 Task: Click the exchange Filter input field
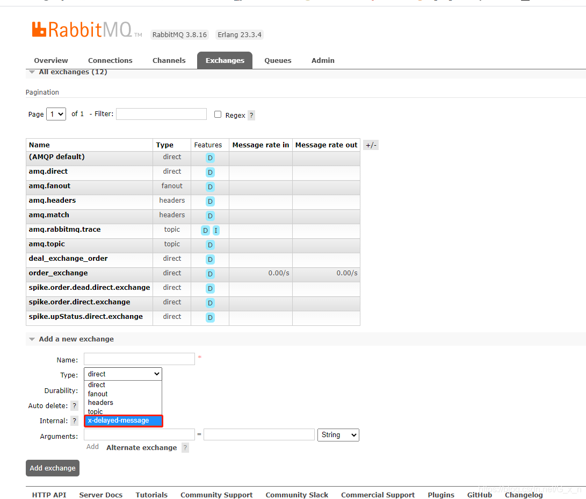coord(162,114)
